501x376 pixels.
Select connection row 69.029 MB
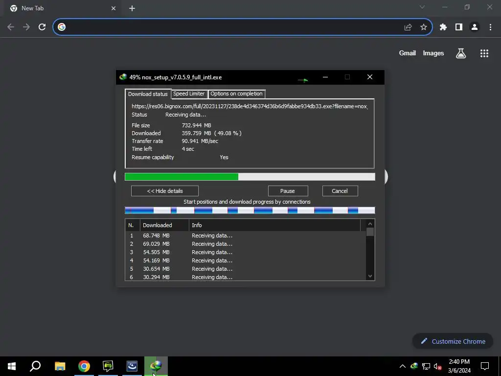click(x=246, y=244)
